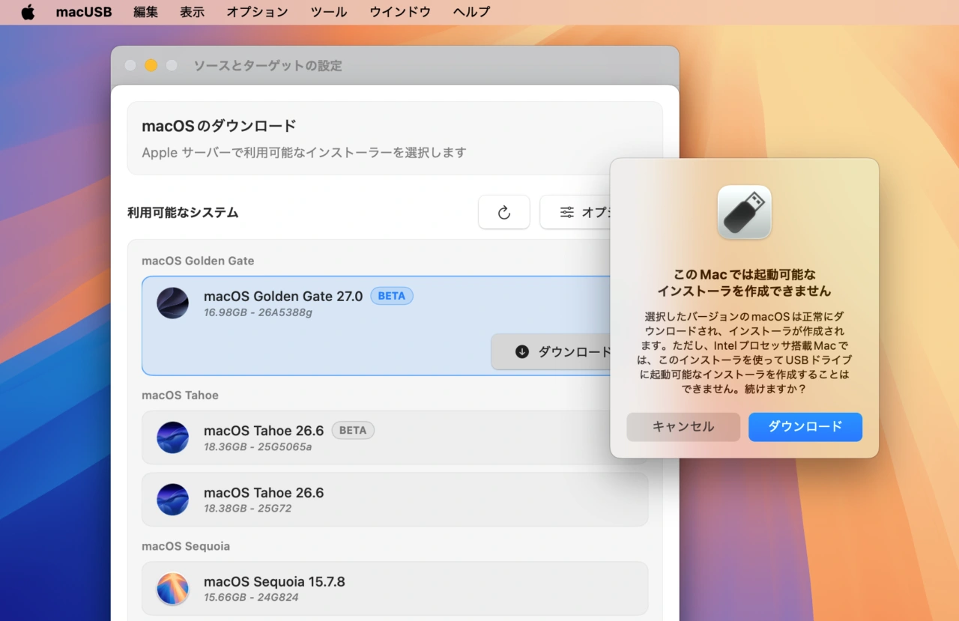
Task: Click the macOS Sequoia section header
Action: tap(186, 546)
